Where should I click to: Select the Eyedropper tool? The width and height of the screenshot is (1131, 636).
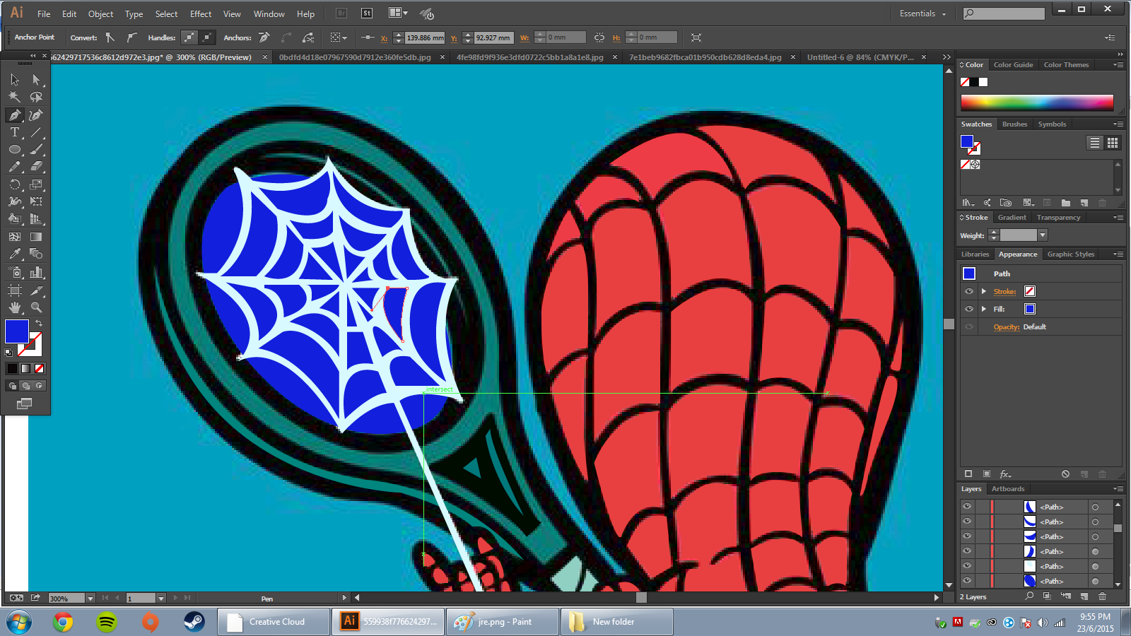click(15, 254)
